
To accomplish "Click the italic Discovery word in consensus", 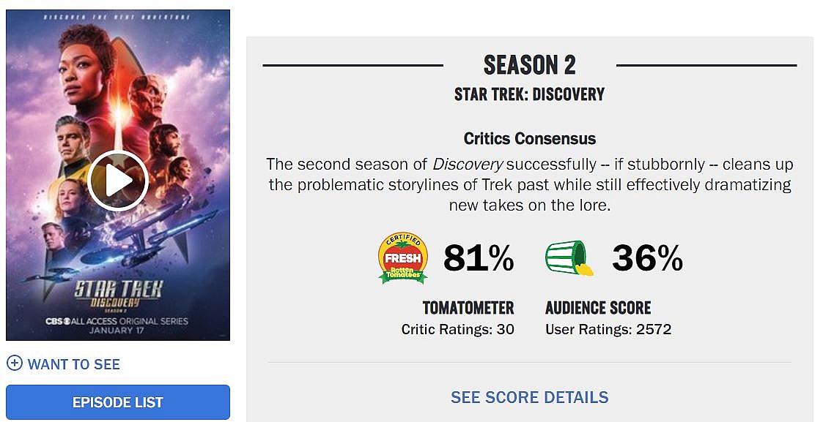I will [x=468, y=164].
